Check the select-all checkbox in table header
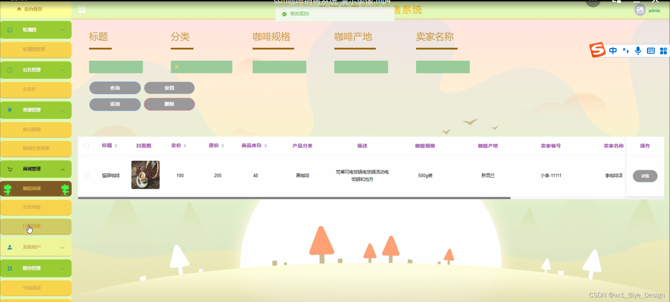The height and width of the screenshot is (302, 670). pyautogui.click(x=87, y=146)
